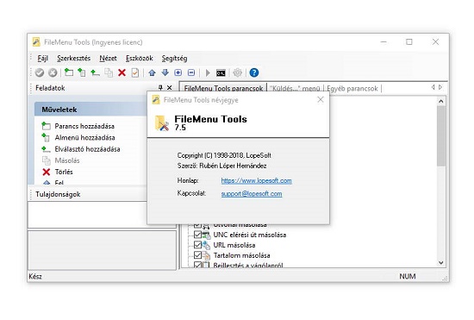This screenshot has height=320, width=474.
Task: Click the blue minus collapse-all toolbar icon
Action: [x=191, y=72]
